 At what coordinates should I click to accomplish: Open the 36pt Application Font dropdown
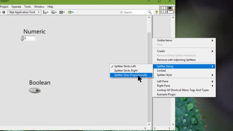point(24,12)
